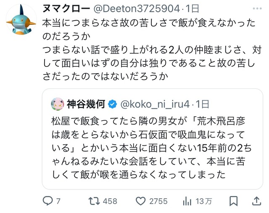
Task: Click the blue verified badge next to 神谷幾何
Action: tap(112, 104)
